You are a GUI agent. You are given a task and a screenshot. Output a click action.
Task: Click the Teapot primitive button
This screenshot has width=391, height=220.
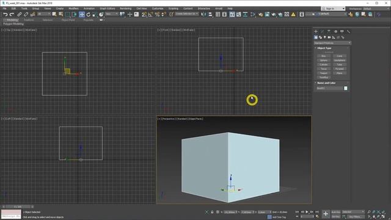pyautogui.click(x=324, y=73)
